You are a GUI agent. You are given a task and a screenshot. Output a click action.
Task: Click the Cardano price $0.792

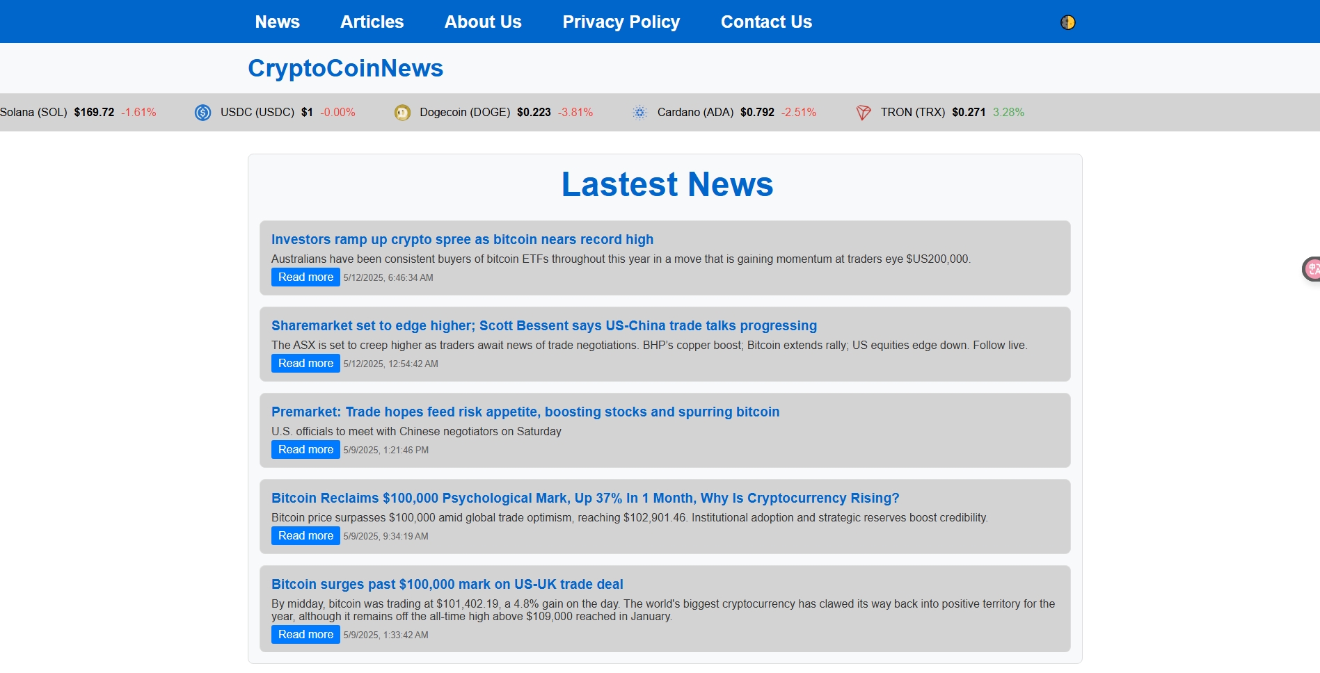757,112
